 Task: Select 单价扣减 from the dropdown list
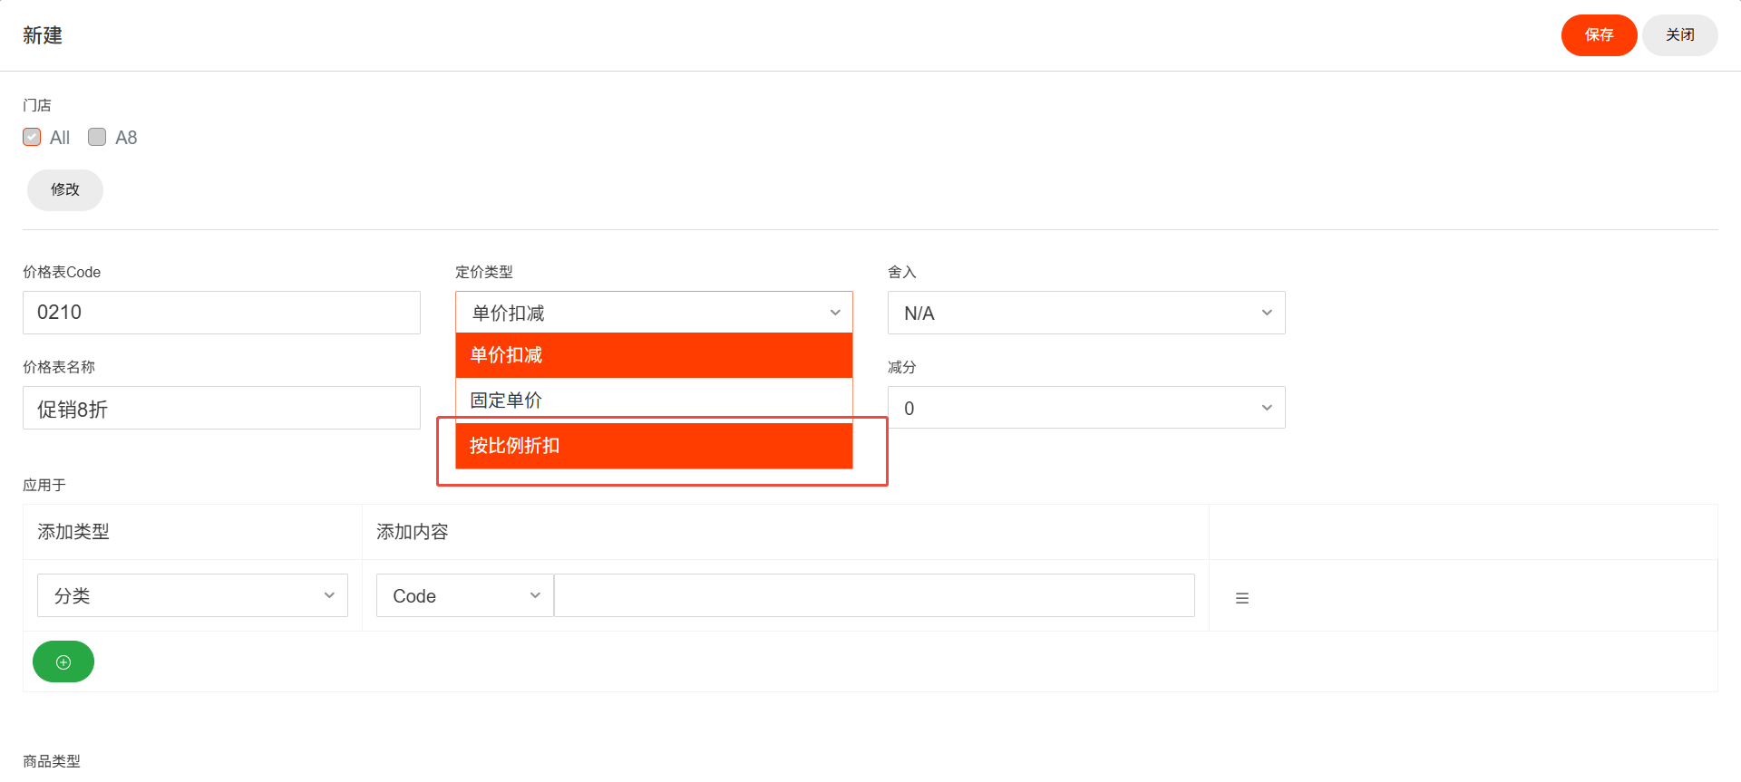coord(654,355)
